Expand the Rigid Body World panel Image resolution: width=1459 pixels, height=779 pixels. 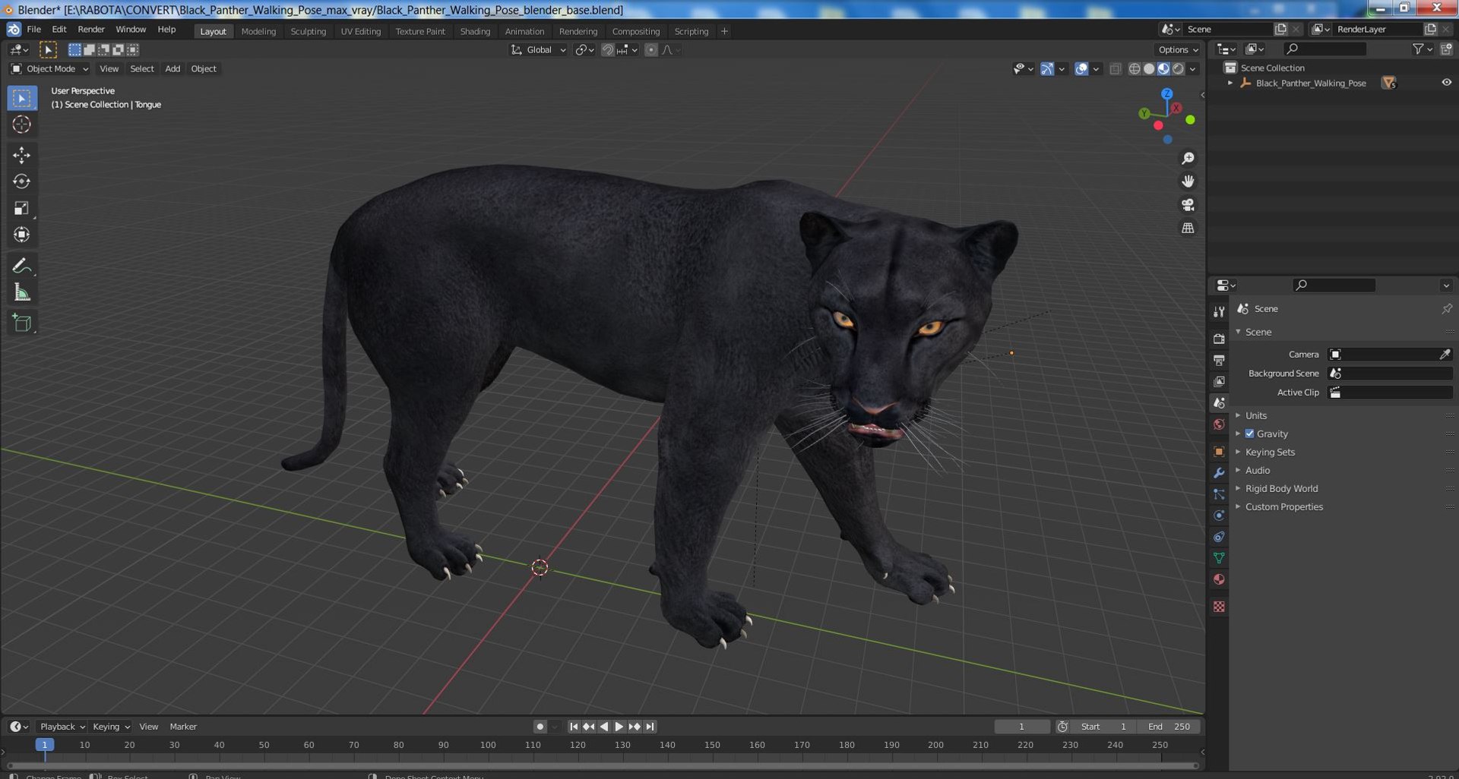point(1281,488)
